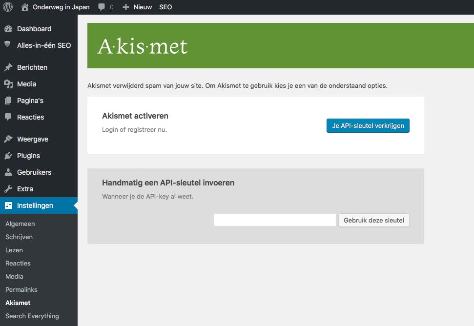Click the Reacties speech bubble icon

tap(8, 117)
